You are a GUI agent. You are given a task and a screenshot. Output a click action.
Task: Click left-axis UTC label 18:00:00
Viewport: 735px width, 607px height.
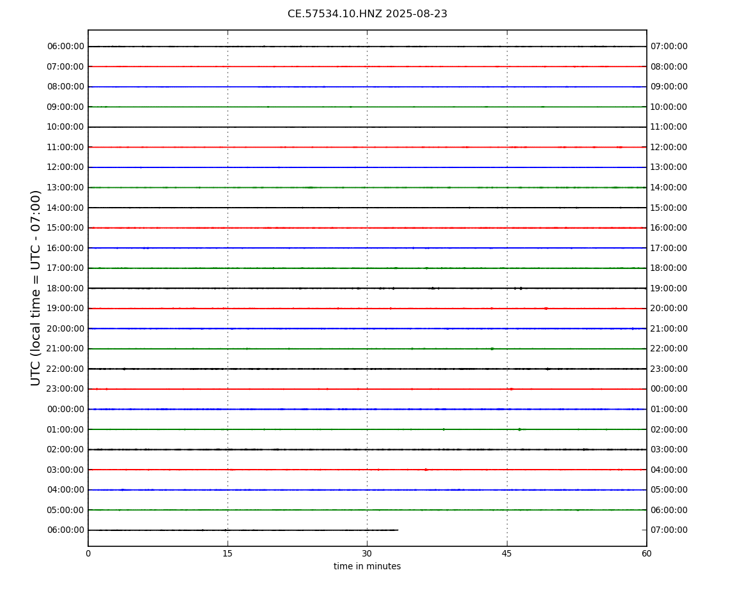[66, 288]
